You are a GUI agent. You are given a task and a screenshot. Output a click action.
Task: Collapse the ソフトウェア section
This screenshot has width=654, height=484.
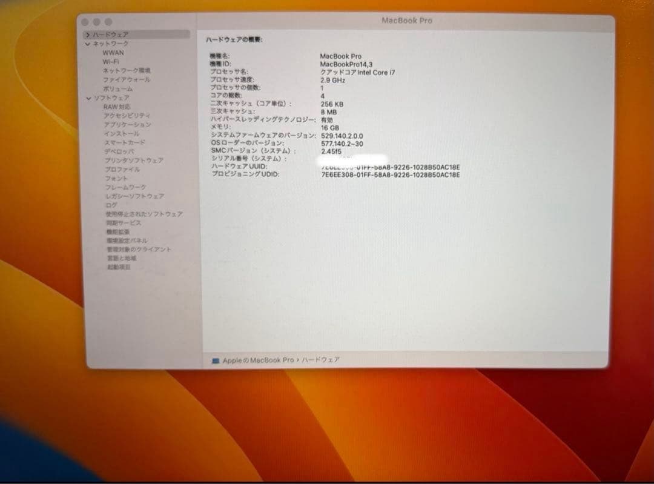pyautogui.click(x=87, y=98)
